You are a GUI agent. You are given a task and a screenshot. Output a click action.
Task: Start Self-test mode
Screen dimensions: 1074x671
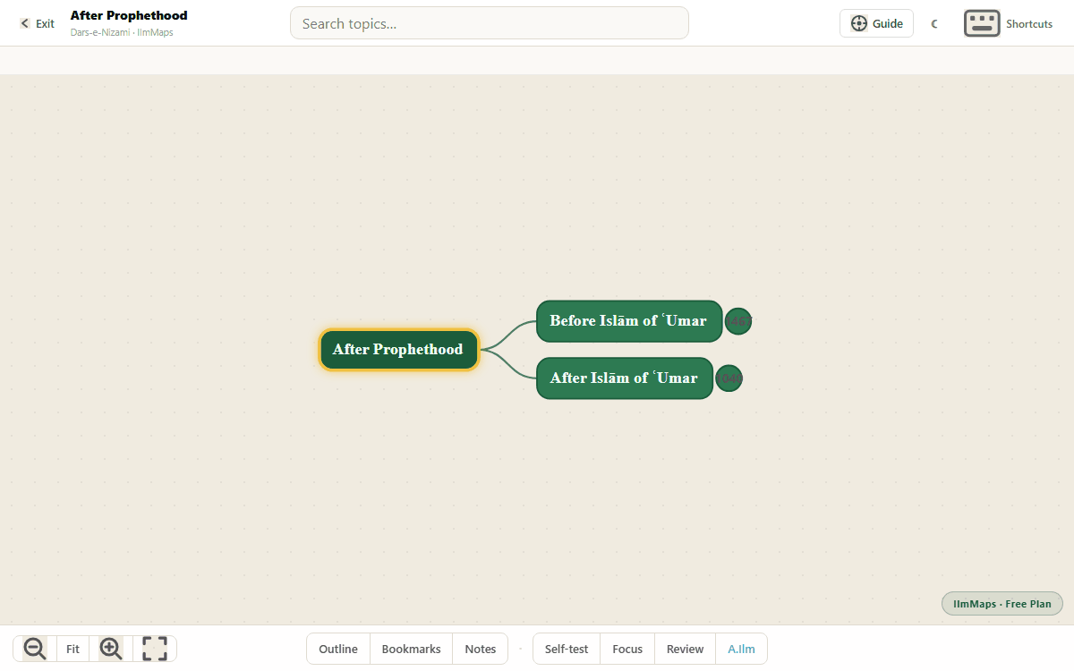point(567,649)
